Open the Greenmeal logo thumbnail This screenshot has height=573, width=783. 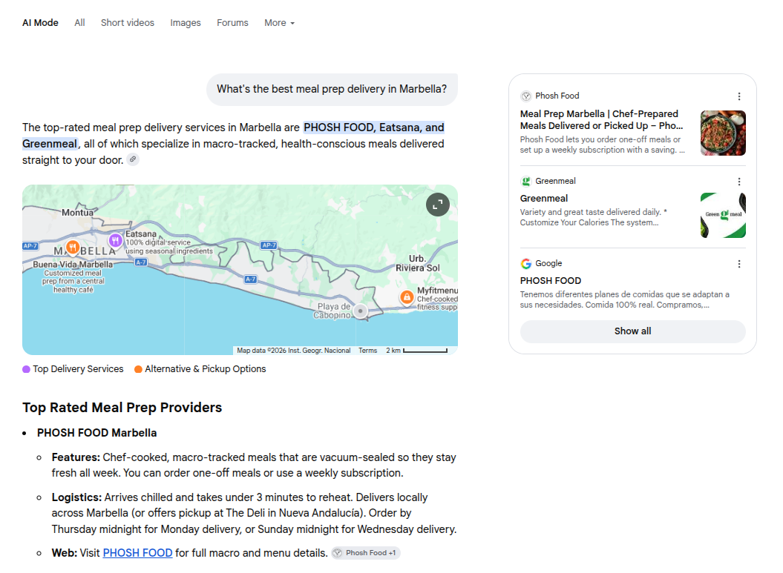coord(723,216)
